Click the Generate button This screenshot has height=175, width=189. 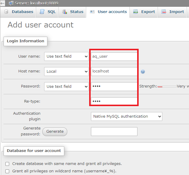pos(55,132)
